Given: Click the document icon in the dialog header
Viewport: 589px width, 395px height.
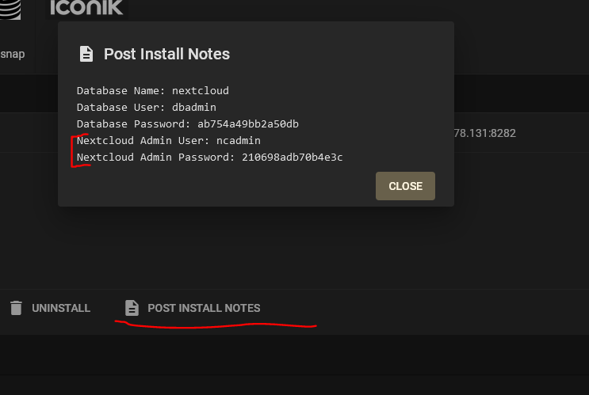Looking at the screenshot, I should coord(86,54).
